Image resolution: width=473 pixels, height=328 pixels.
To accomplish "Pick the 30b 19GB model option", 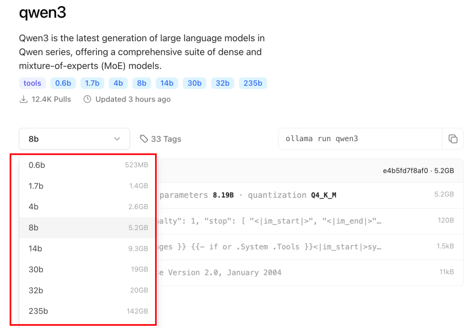I will point(87,269).
